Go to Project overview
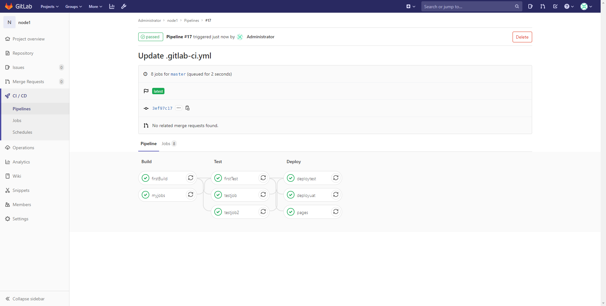This screenshot has height=306, width=606. 35,39
